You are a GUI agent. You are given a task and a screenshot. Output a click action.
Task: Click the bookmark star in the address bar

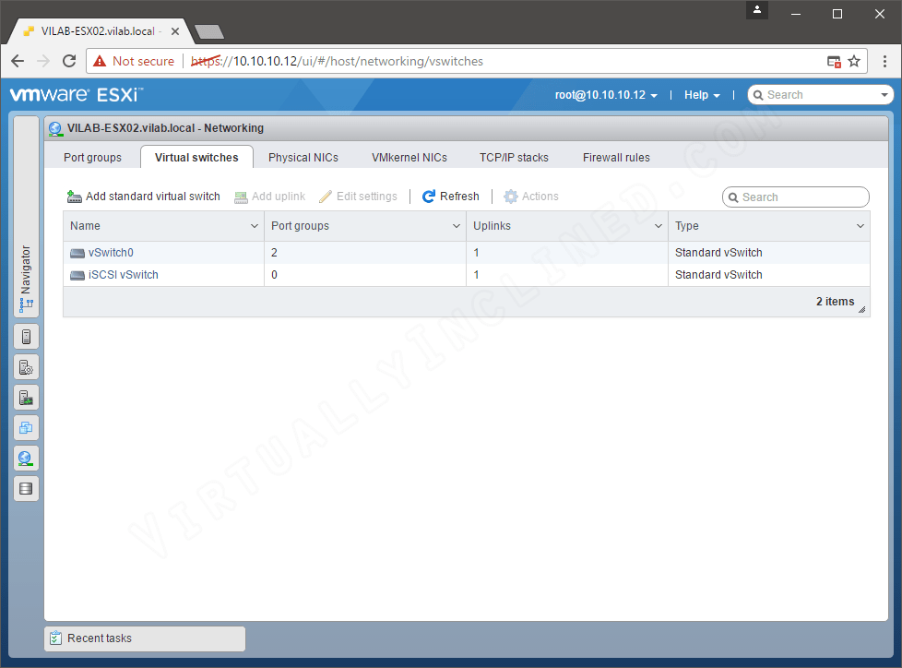tap(854, 61)
